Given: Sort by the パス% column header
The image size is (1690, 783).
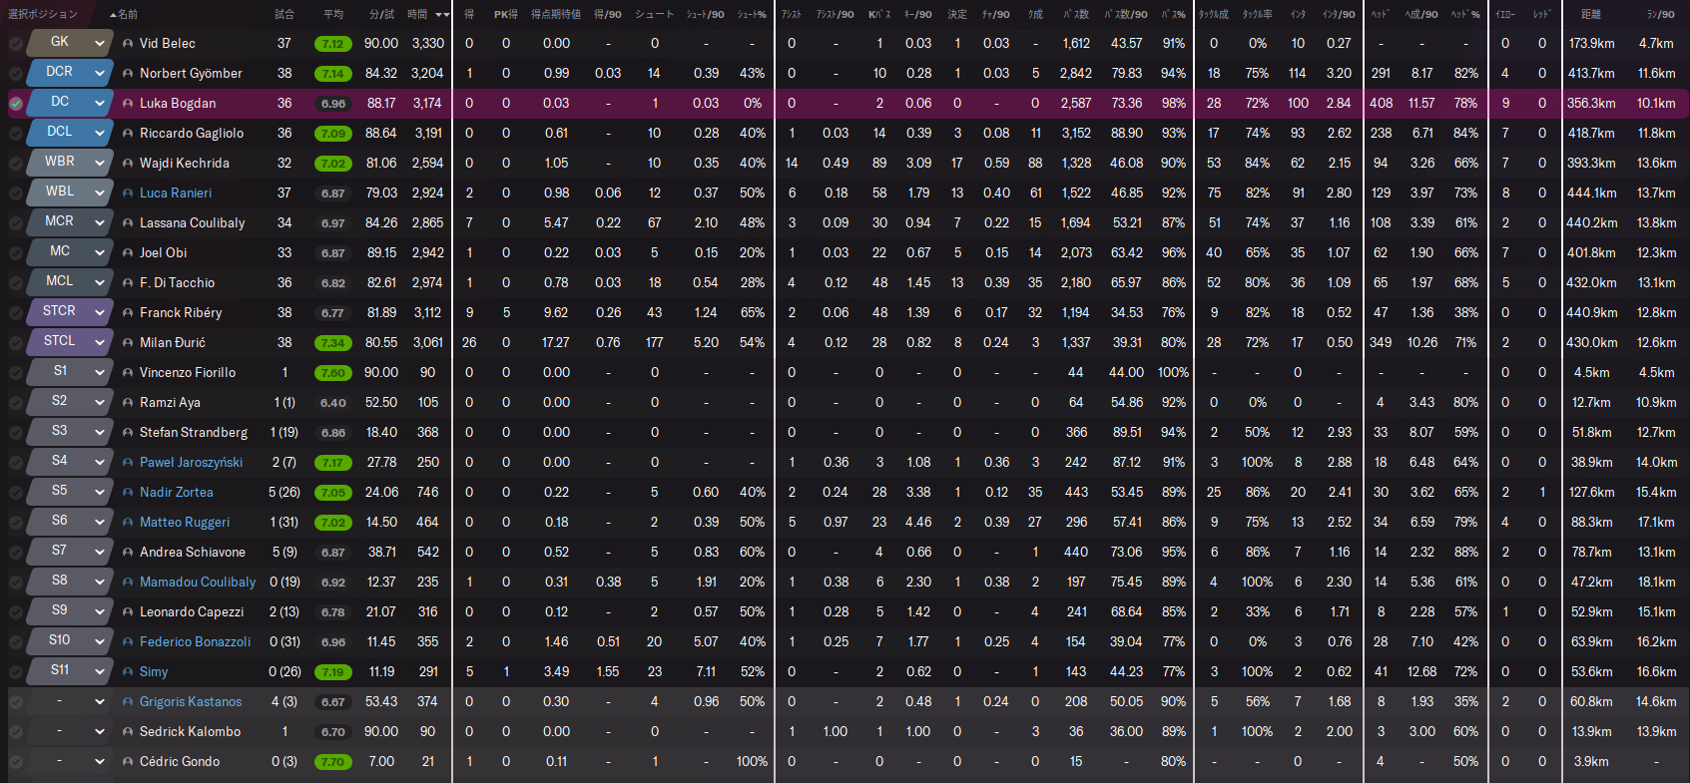Looking at the screenshot, I should point(1173,14).
